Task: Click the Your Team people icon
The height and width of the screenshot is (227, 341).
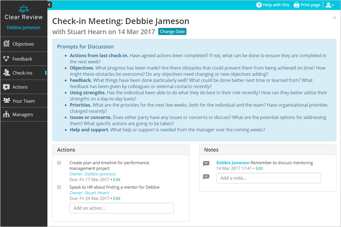Action: point(6,101)
